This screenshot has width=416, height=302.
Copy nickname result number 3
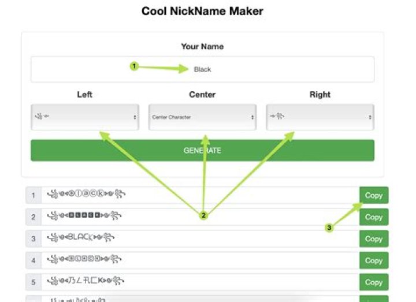tap(374, 239)
